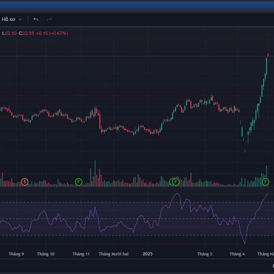Open the F marker near Tháng 11
The image size is (274, 274).
pos(79,182)
